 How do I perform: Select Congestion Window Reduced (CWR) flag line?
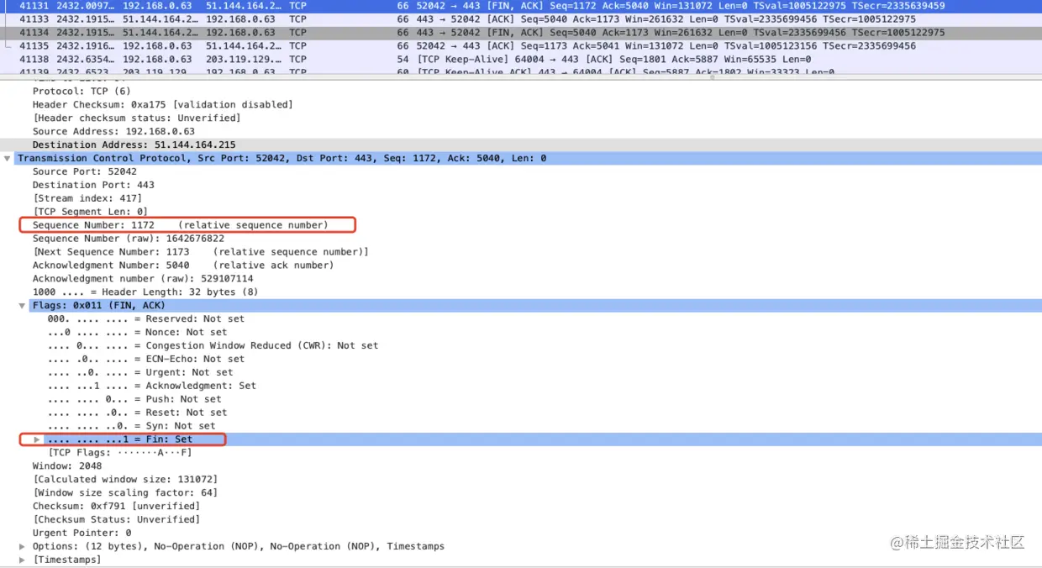[213, 346]
